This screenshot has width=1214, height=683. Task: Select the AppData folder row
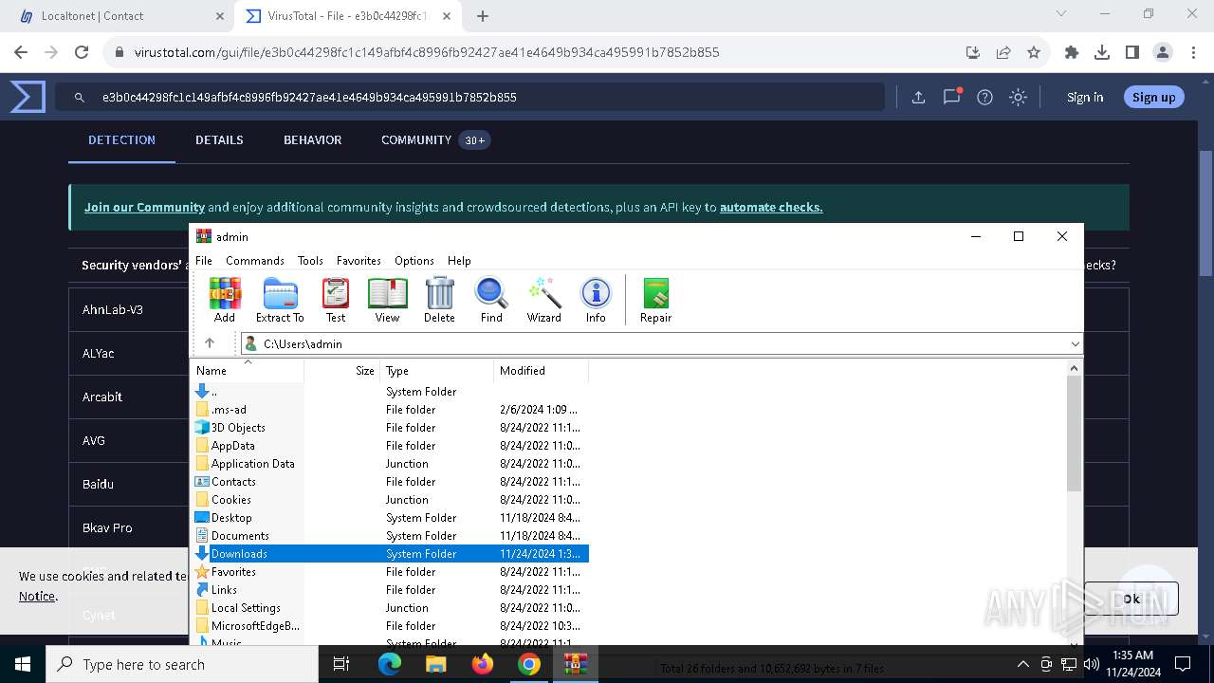click(391, 446)
